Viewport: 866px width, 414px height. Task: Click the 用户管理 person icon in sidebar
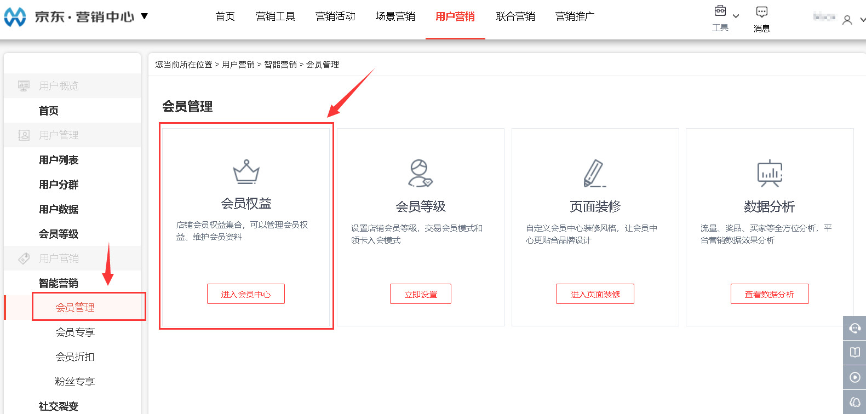tap(24, 135)
